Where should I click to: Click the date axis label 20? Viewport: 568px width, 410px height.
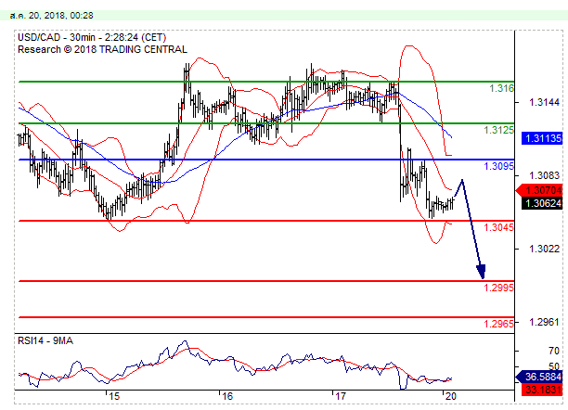[450, 396]
